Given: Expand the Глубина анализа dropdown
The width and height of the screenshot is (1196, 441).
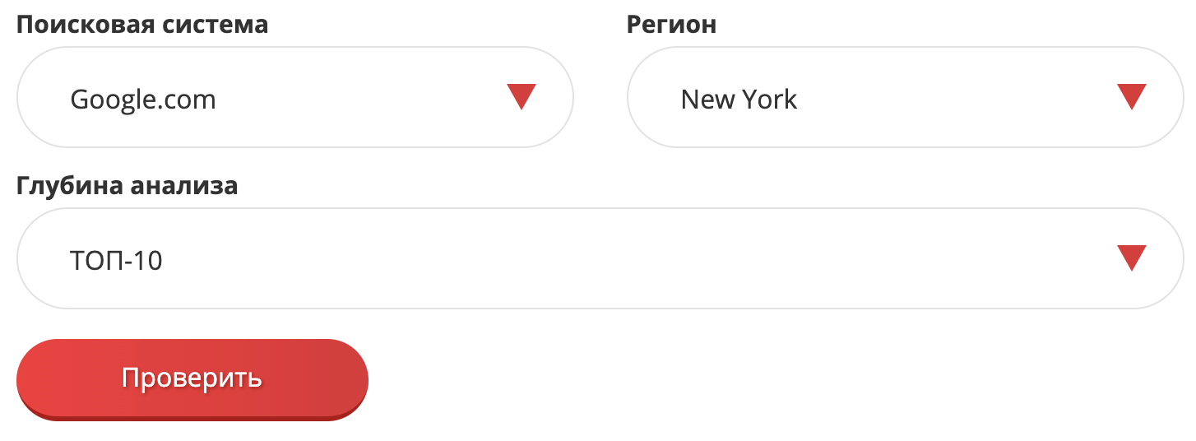Looking at the screenshot, I should (x=600, y=258).
